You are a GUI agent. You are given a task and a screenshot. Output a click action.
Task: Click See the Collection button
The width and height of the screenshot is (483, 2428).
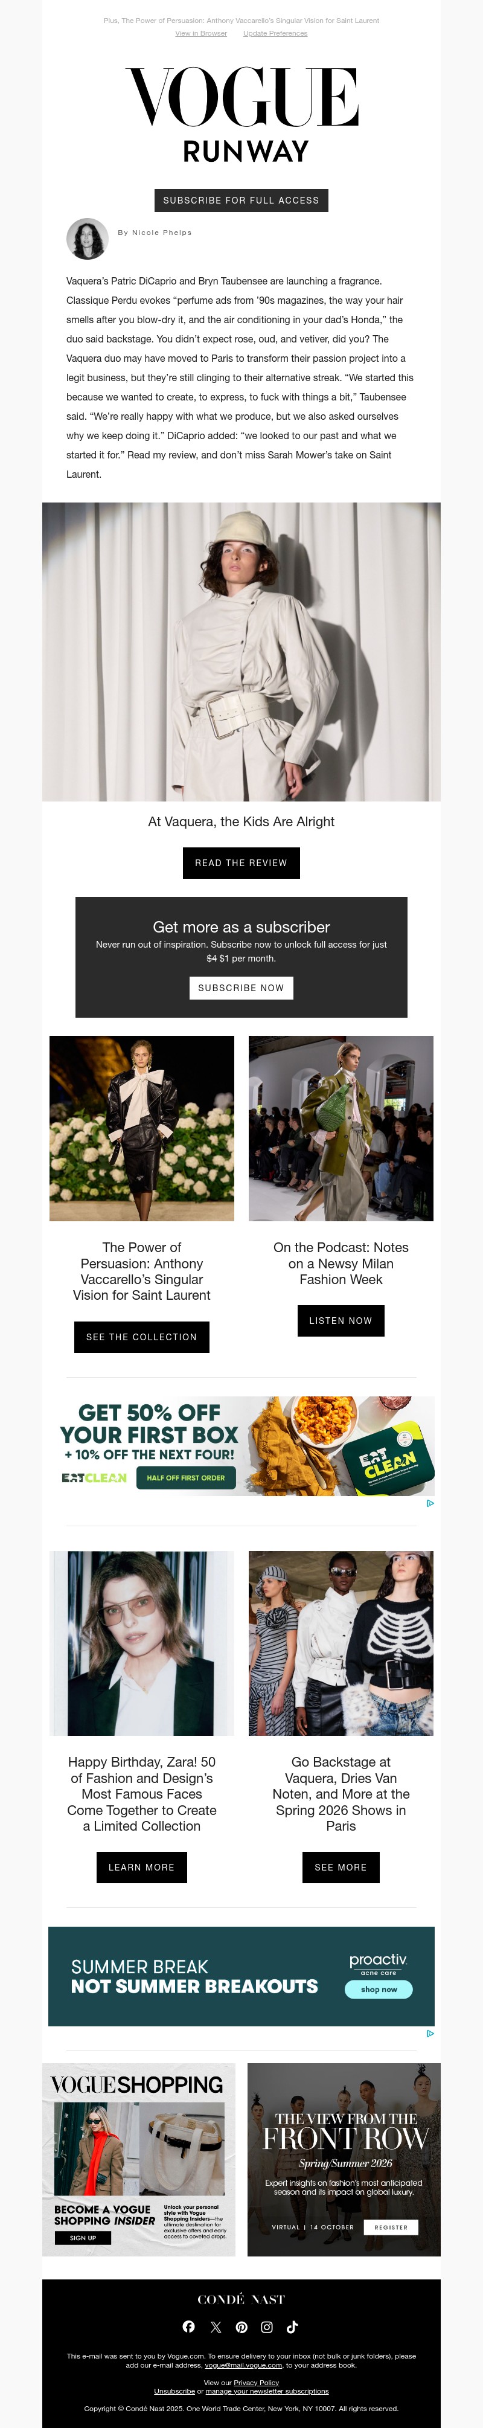(141, 1337)
